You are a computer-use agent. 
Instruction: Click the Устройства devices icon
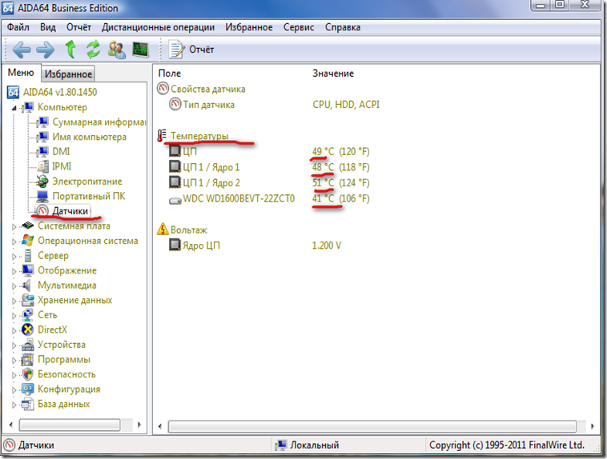pos(27,345)
